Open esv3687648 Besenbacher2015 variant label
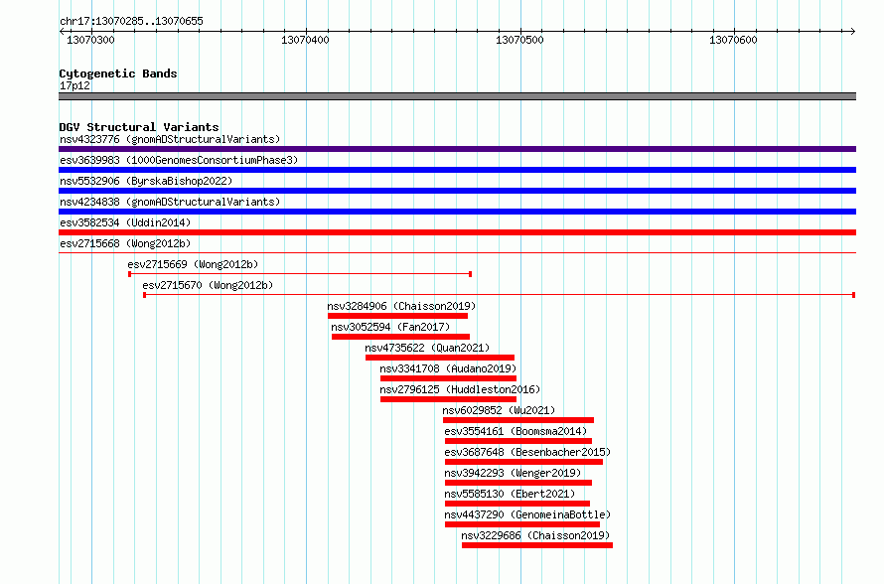The image size is (884, 584). coord(527,452)
